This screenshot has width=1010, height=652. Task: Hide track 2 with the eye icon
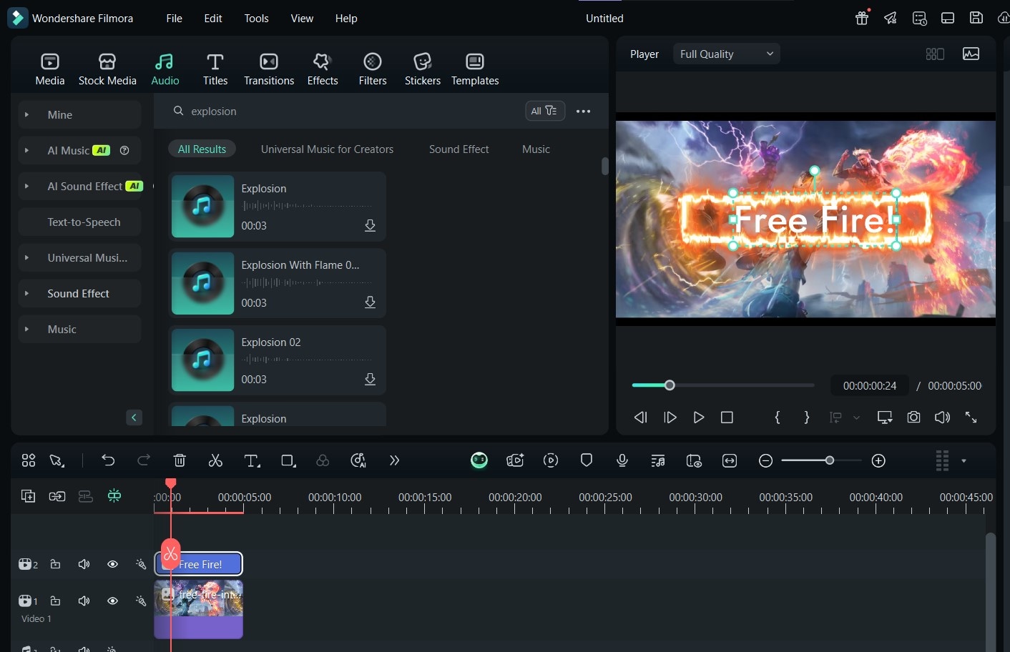coord(112,564)
